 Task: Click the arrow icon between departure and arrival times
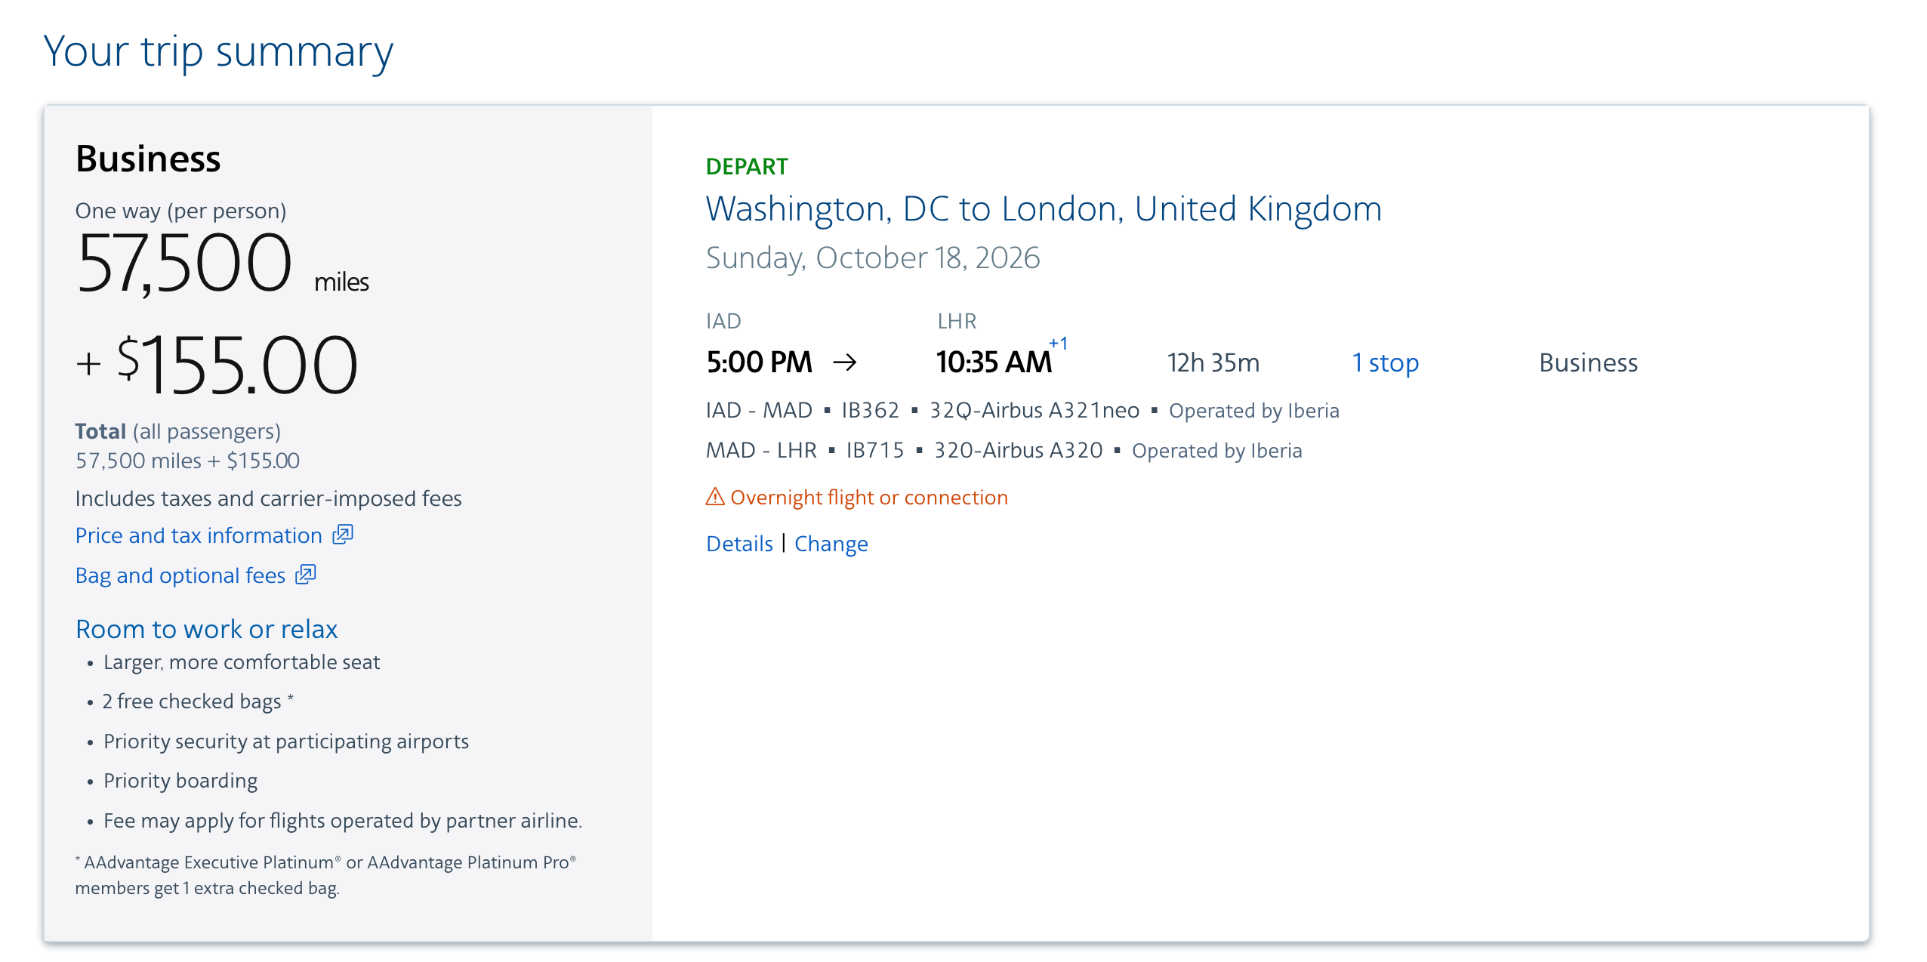pos(847,362)
